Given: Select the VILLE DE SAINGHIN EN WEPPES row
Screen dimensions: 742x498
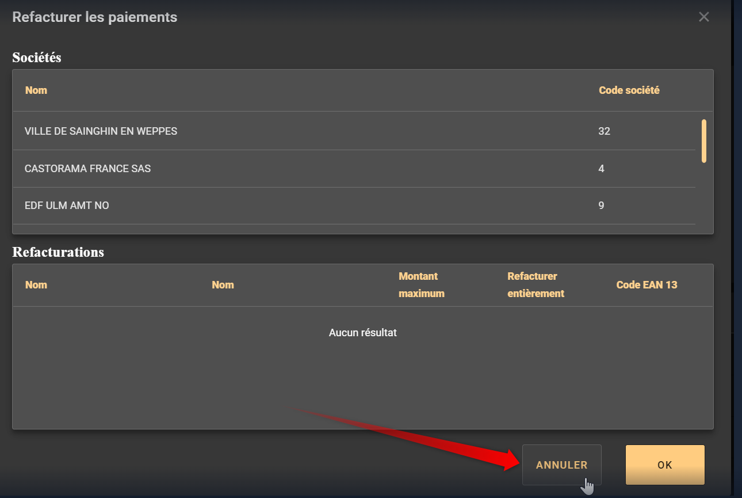Looking at the screenshot, I should pos(354,131).
